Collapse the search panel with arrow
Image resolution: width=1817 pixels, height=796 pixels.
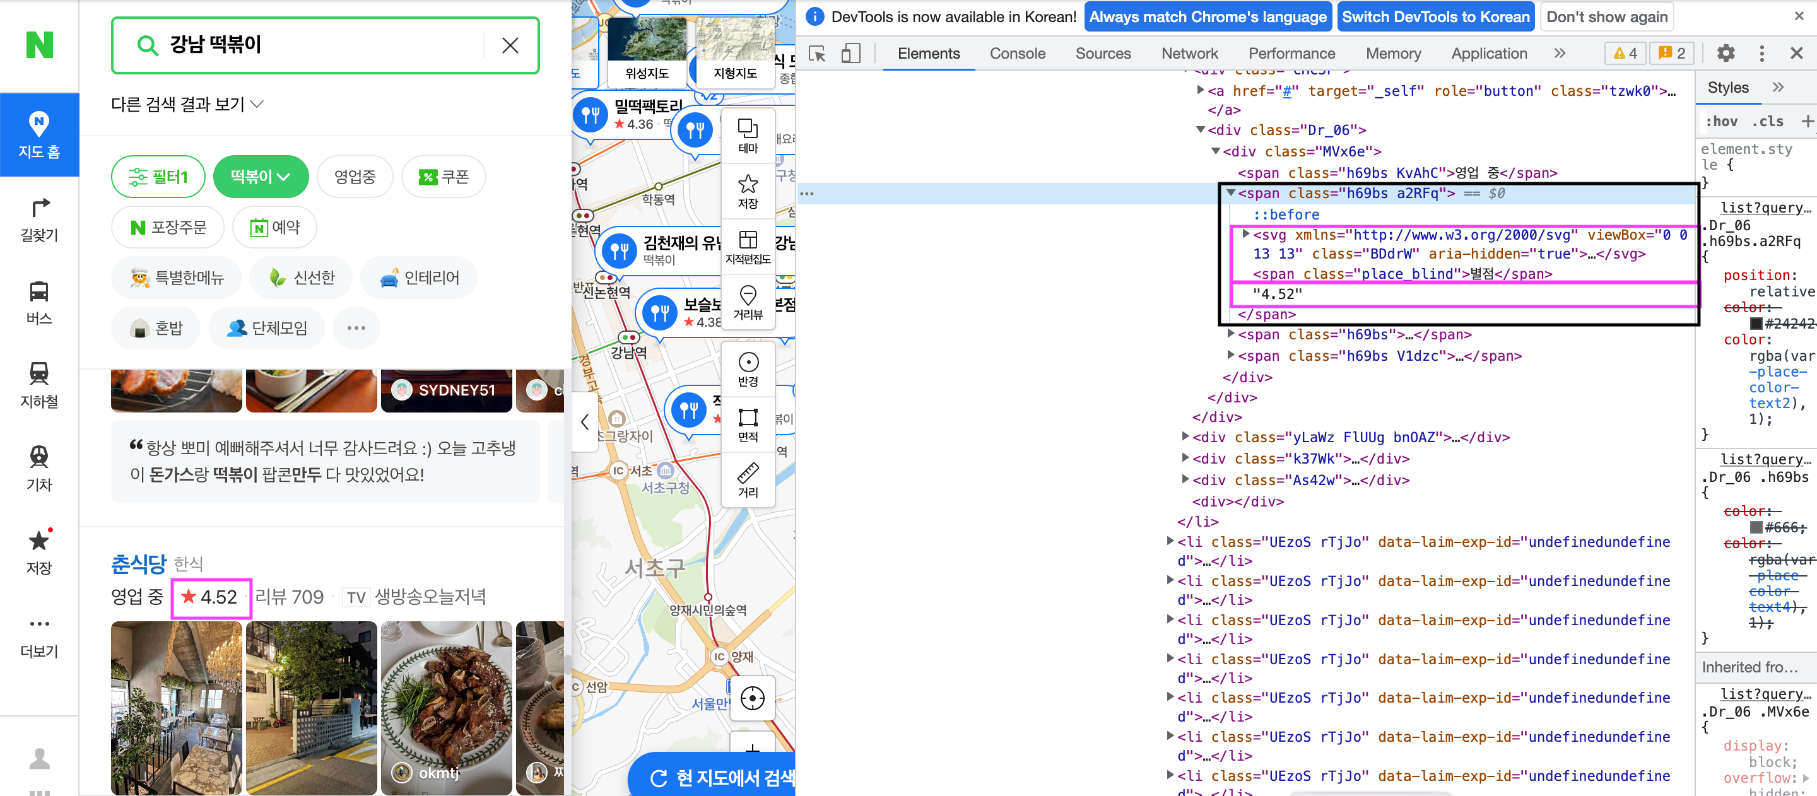[584, 421]
